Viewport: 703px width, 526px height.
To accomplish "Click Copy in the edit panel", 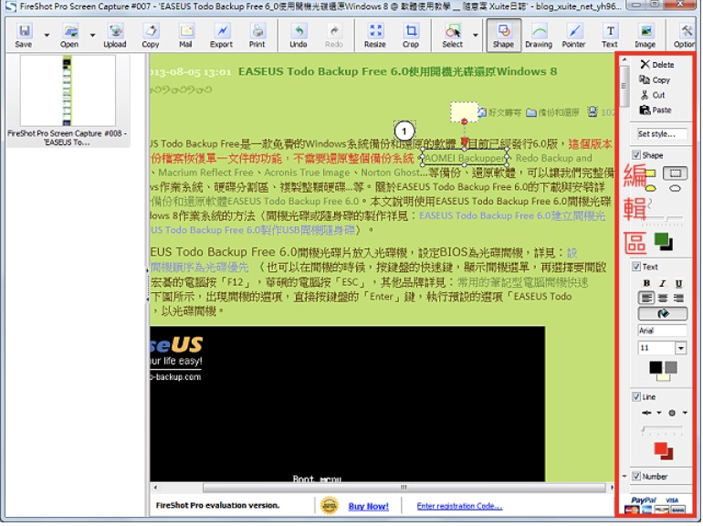I will [655, 79].
